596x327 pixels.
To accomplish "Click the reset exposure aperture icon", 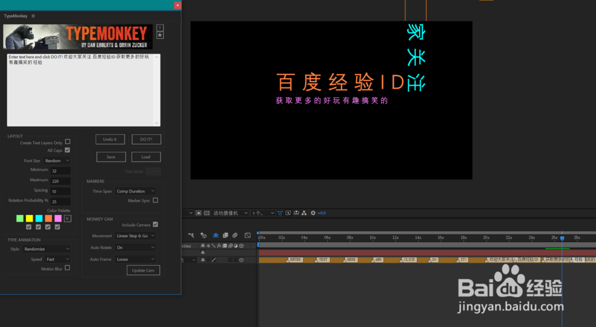I will coord(313,213).
